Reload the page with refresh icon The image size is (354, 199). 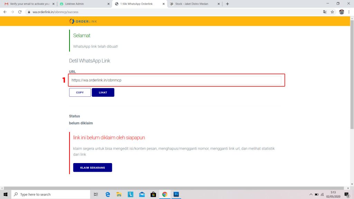click(20, 12)
